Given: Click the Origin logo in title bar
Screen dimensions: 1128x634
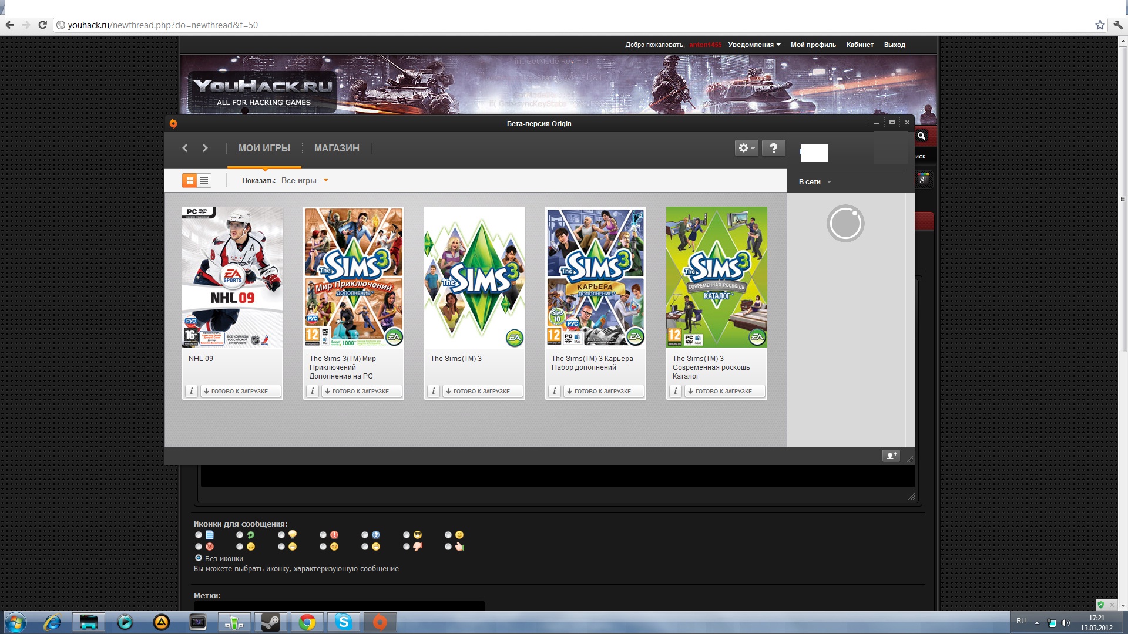Looking at the screenshot, I should click(173, 123).
